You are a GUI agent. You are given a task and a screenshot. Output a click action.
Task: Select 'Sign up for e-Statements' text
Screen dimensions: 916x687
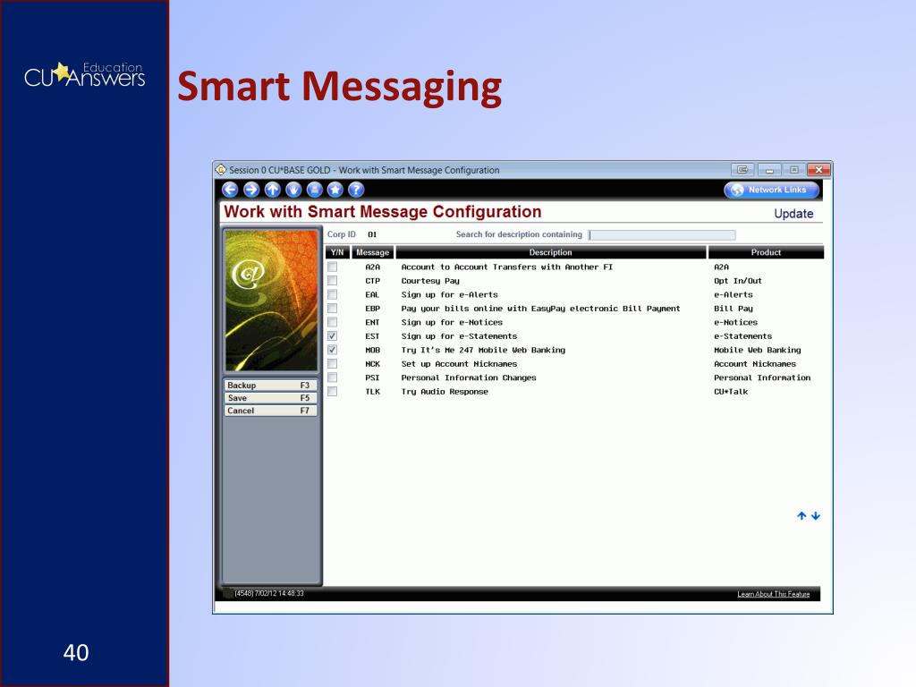459,336
